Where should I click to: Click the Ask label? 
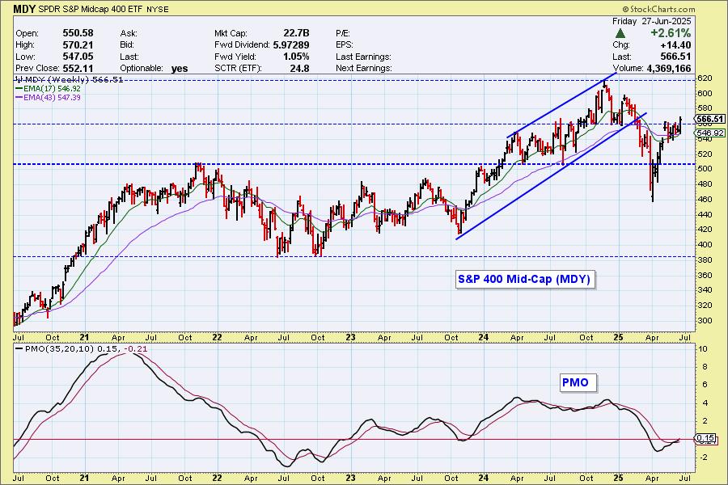[x=128, y=33]
